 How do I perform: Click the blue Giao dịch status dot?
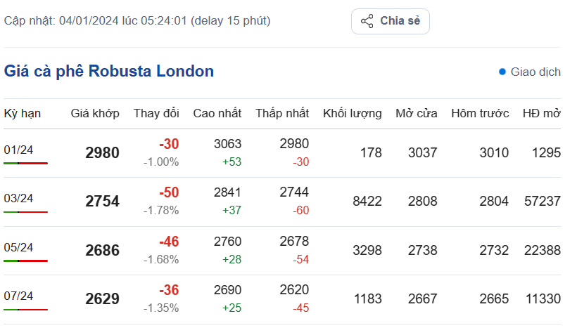(x=502, y=72)
